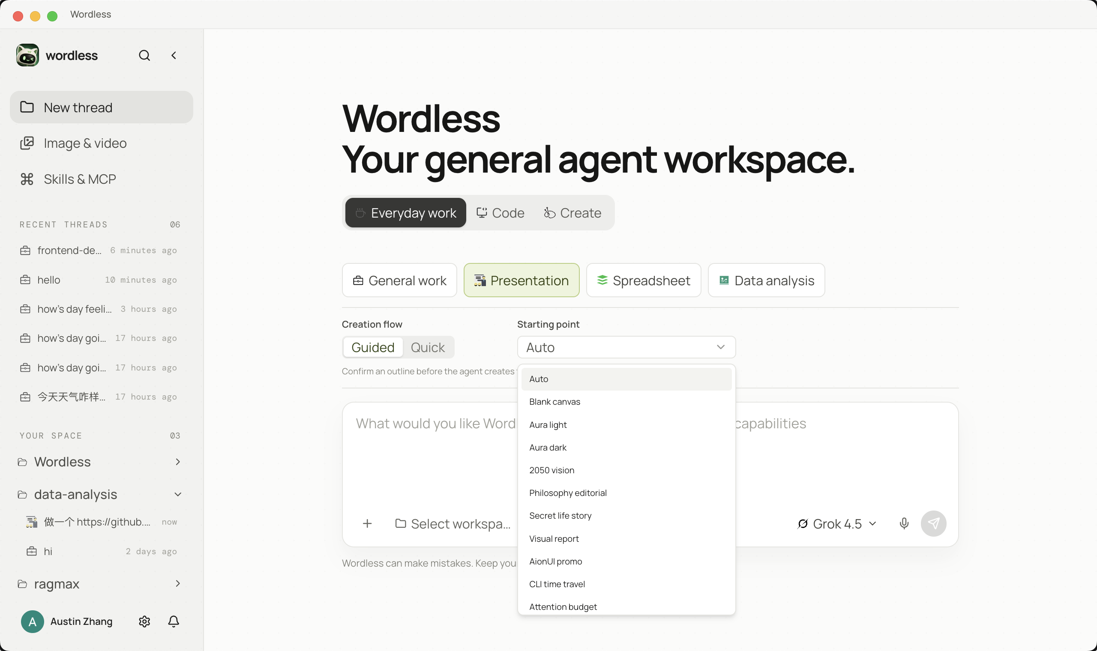This screenshot has height=651, width=1097.
Task: Select Auto in the starting point list
Action: click(626, 379)
